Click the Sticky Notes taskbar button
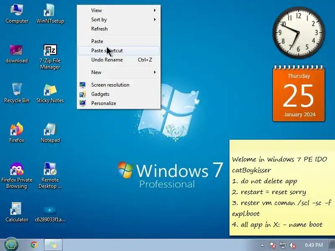Screen dimensions: 335x251 click(x=53, y=245)
